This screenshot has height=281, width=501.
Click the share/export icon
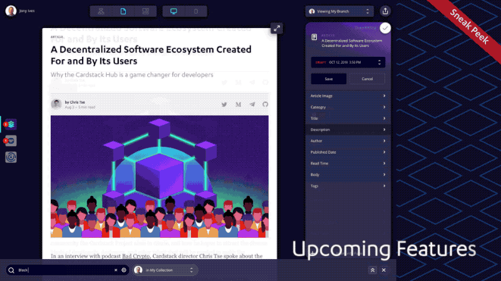point(385,11)
